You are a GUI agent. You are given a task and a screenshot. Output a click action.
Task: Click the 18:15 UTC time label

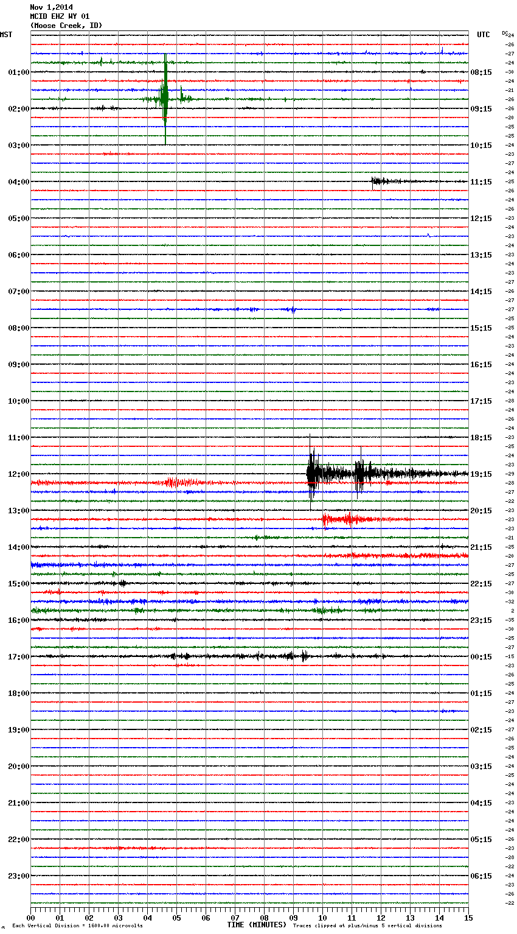pyautogui.click(x=481, y=437)
